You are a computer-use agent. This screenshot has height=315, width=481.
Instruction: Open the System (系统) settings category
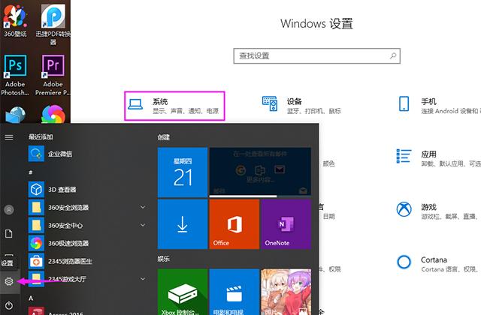pos(174,106)
